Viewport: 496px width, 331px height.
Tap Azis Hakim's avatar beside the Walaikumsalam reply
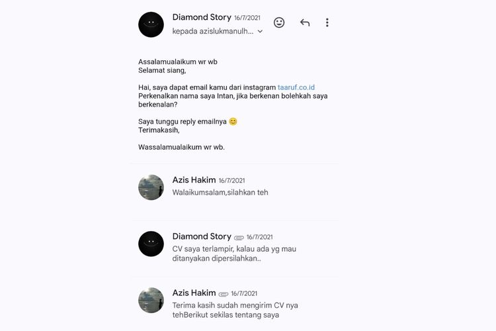(x=151, y=187)
